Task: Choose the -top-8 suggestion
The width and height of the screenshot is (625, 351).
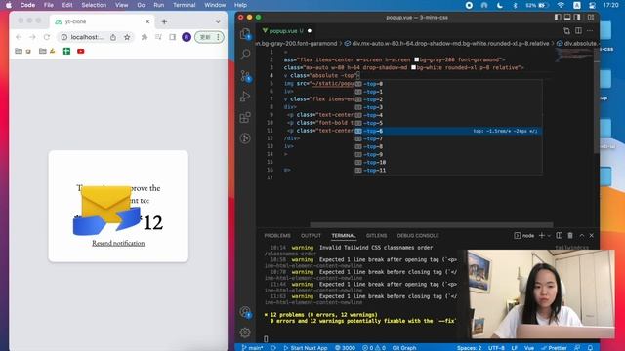Action: click(447, 146)
